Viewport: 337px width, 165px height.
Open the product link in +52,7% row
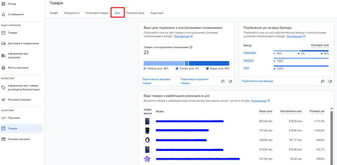[x=189, y=149]
